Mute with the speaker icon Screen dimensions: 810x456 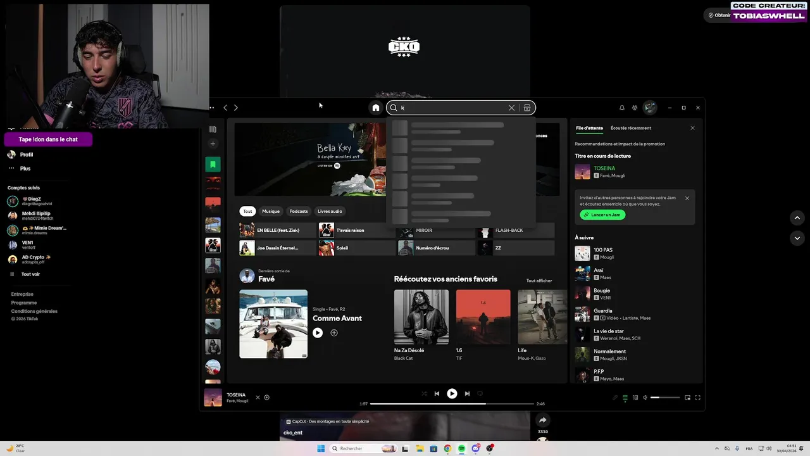645,398
